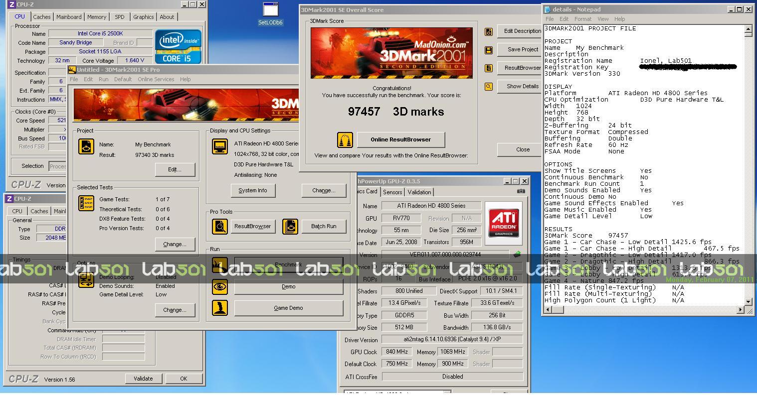Viewport: 757px width, 395px height.
Task: Click the Online ResultBrowser trees icon
Action: (x=345, y=140)
